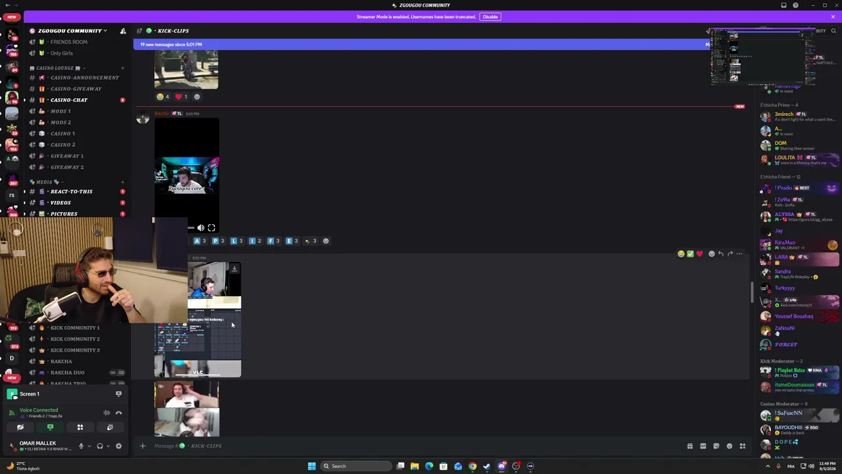Click the plus attach button in message bar
Screen dimensions: 842x474
[142, 446]
